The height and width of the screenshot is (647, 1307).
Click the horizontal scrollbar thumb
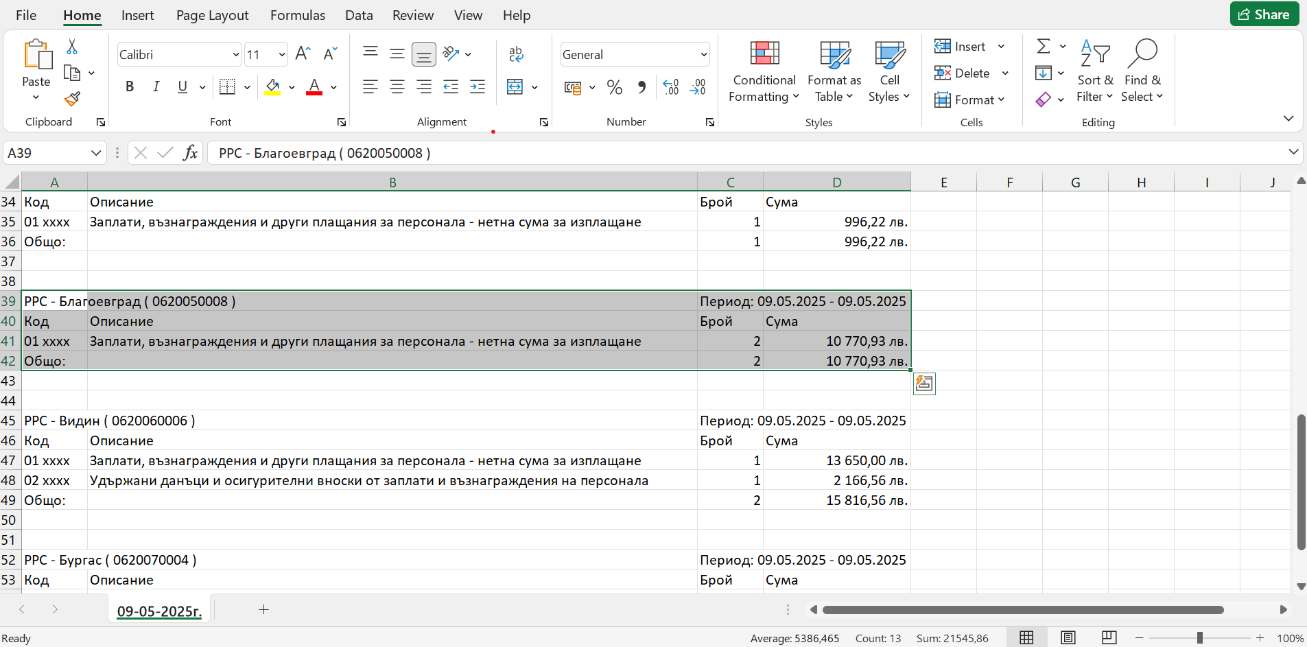point(1023,609)
